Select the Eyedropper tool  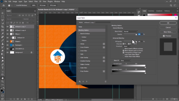coord(3,34)
